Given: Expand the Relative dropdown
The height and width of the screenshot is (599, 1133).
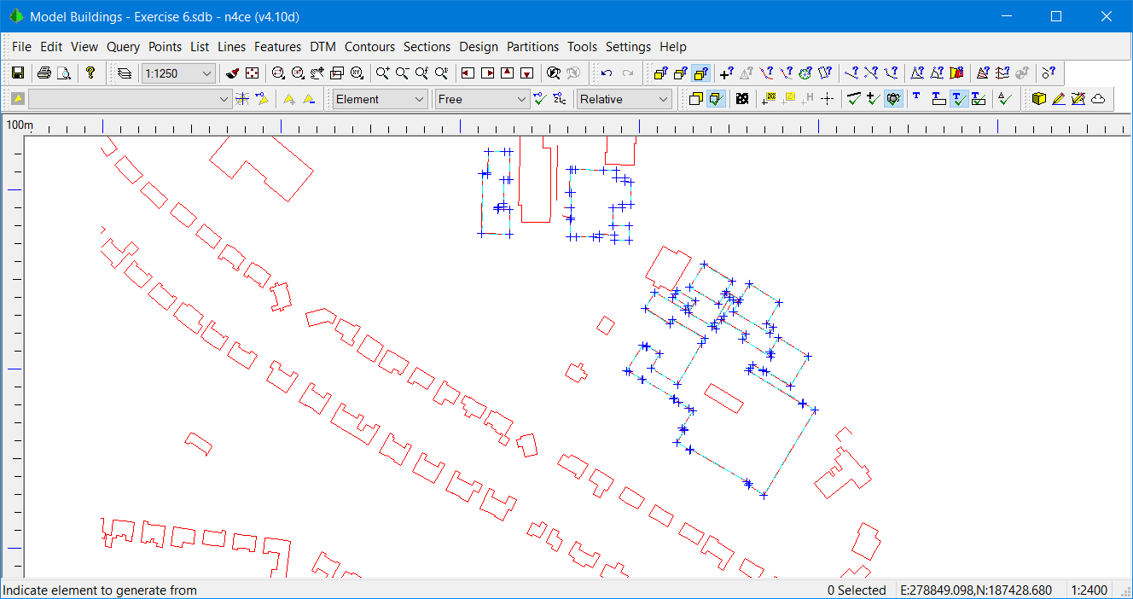Looking at the screenshot, I should 624,99.
